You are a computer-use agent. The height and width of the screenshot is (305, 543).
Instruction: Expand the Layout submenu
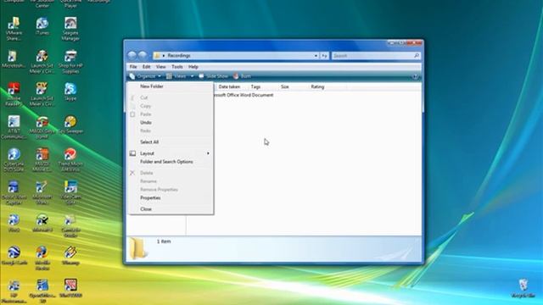(x=171, y=153)
